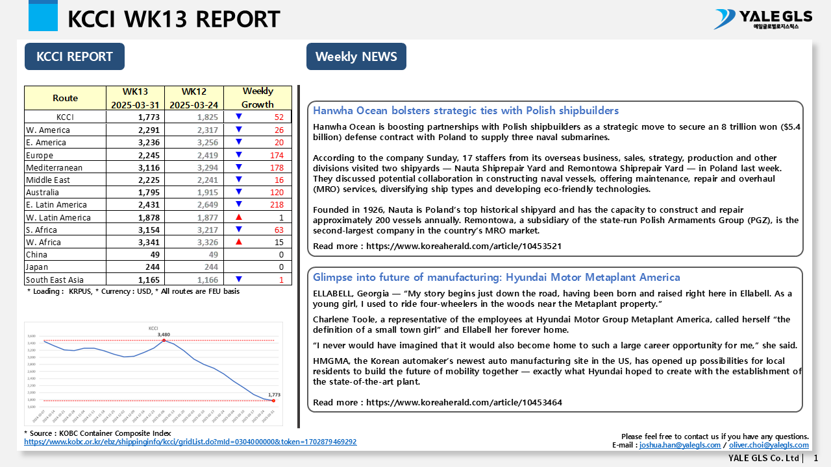The height and width of the screenshot is (467, 831).
Task: Select the WK13 2025-03-31 column header
Action: coord(135,98)
